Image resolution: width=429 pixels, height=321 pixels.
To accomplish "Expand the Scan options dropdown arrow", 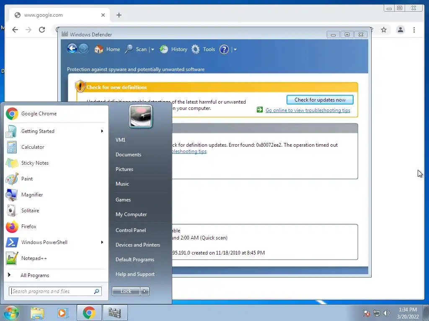I will click(152, 50).
